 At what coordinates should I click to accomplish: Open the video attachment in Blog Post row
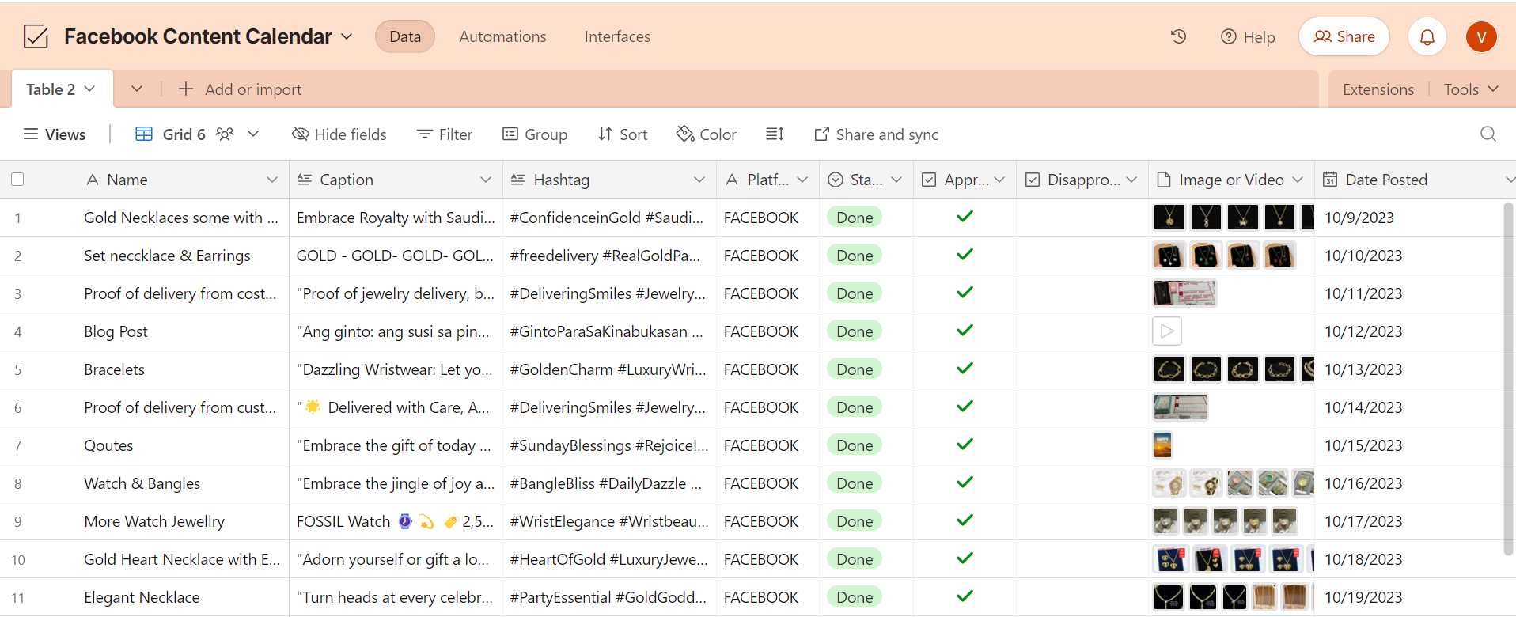(1167, 331)
